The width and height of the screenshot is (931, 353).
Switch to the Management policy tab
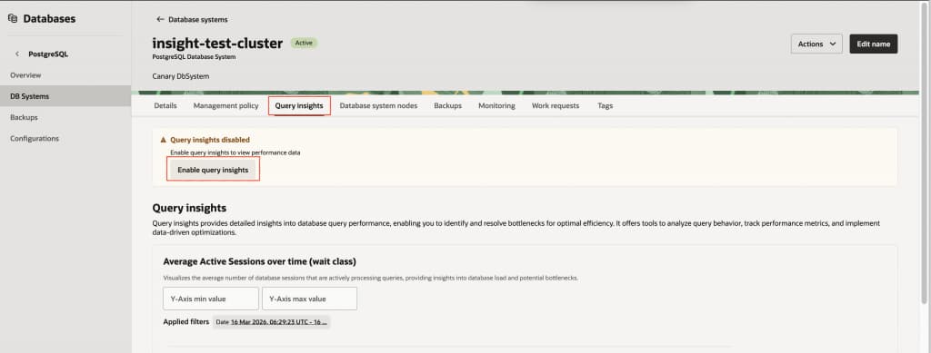point(225,106)
